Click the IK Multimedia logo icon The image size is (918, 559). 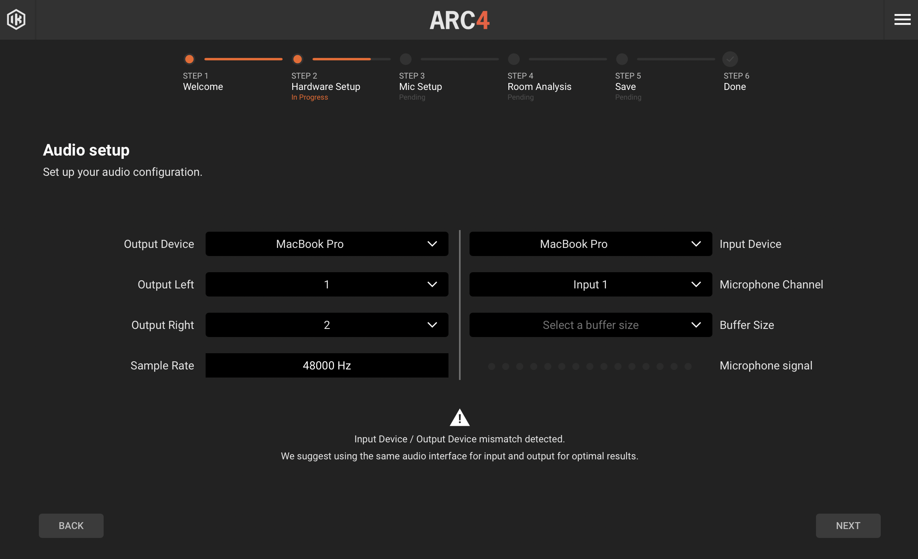point(16,19)
